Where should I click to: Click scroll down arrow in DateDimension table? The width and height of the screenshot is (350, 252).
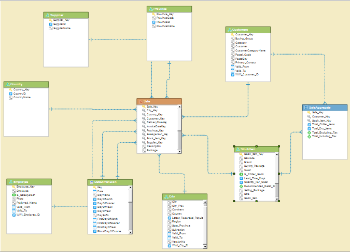click(x=129, y=232)
